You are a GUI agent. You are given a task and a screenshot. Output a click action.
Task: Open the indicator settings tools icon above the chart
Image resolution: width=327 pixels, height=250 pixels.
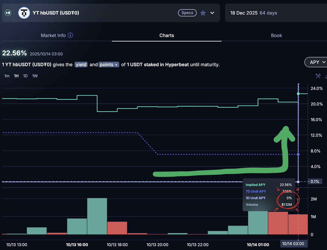tap(318, 76)
